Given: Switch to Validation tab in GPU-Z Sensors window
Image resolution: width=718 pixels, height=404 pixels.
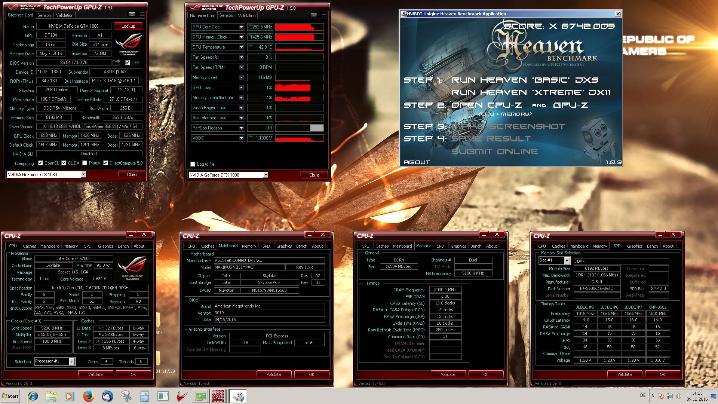Looking at the screenshot, I should click(x=247, y=16).
